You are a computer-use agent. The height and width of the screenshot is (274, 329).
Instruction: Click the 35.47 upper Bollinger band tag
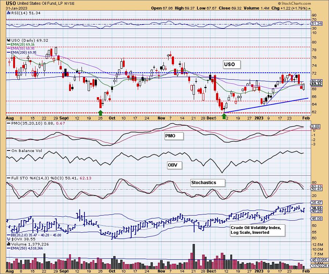click(317, 203)
